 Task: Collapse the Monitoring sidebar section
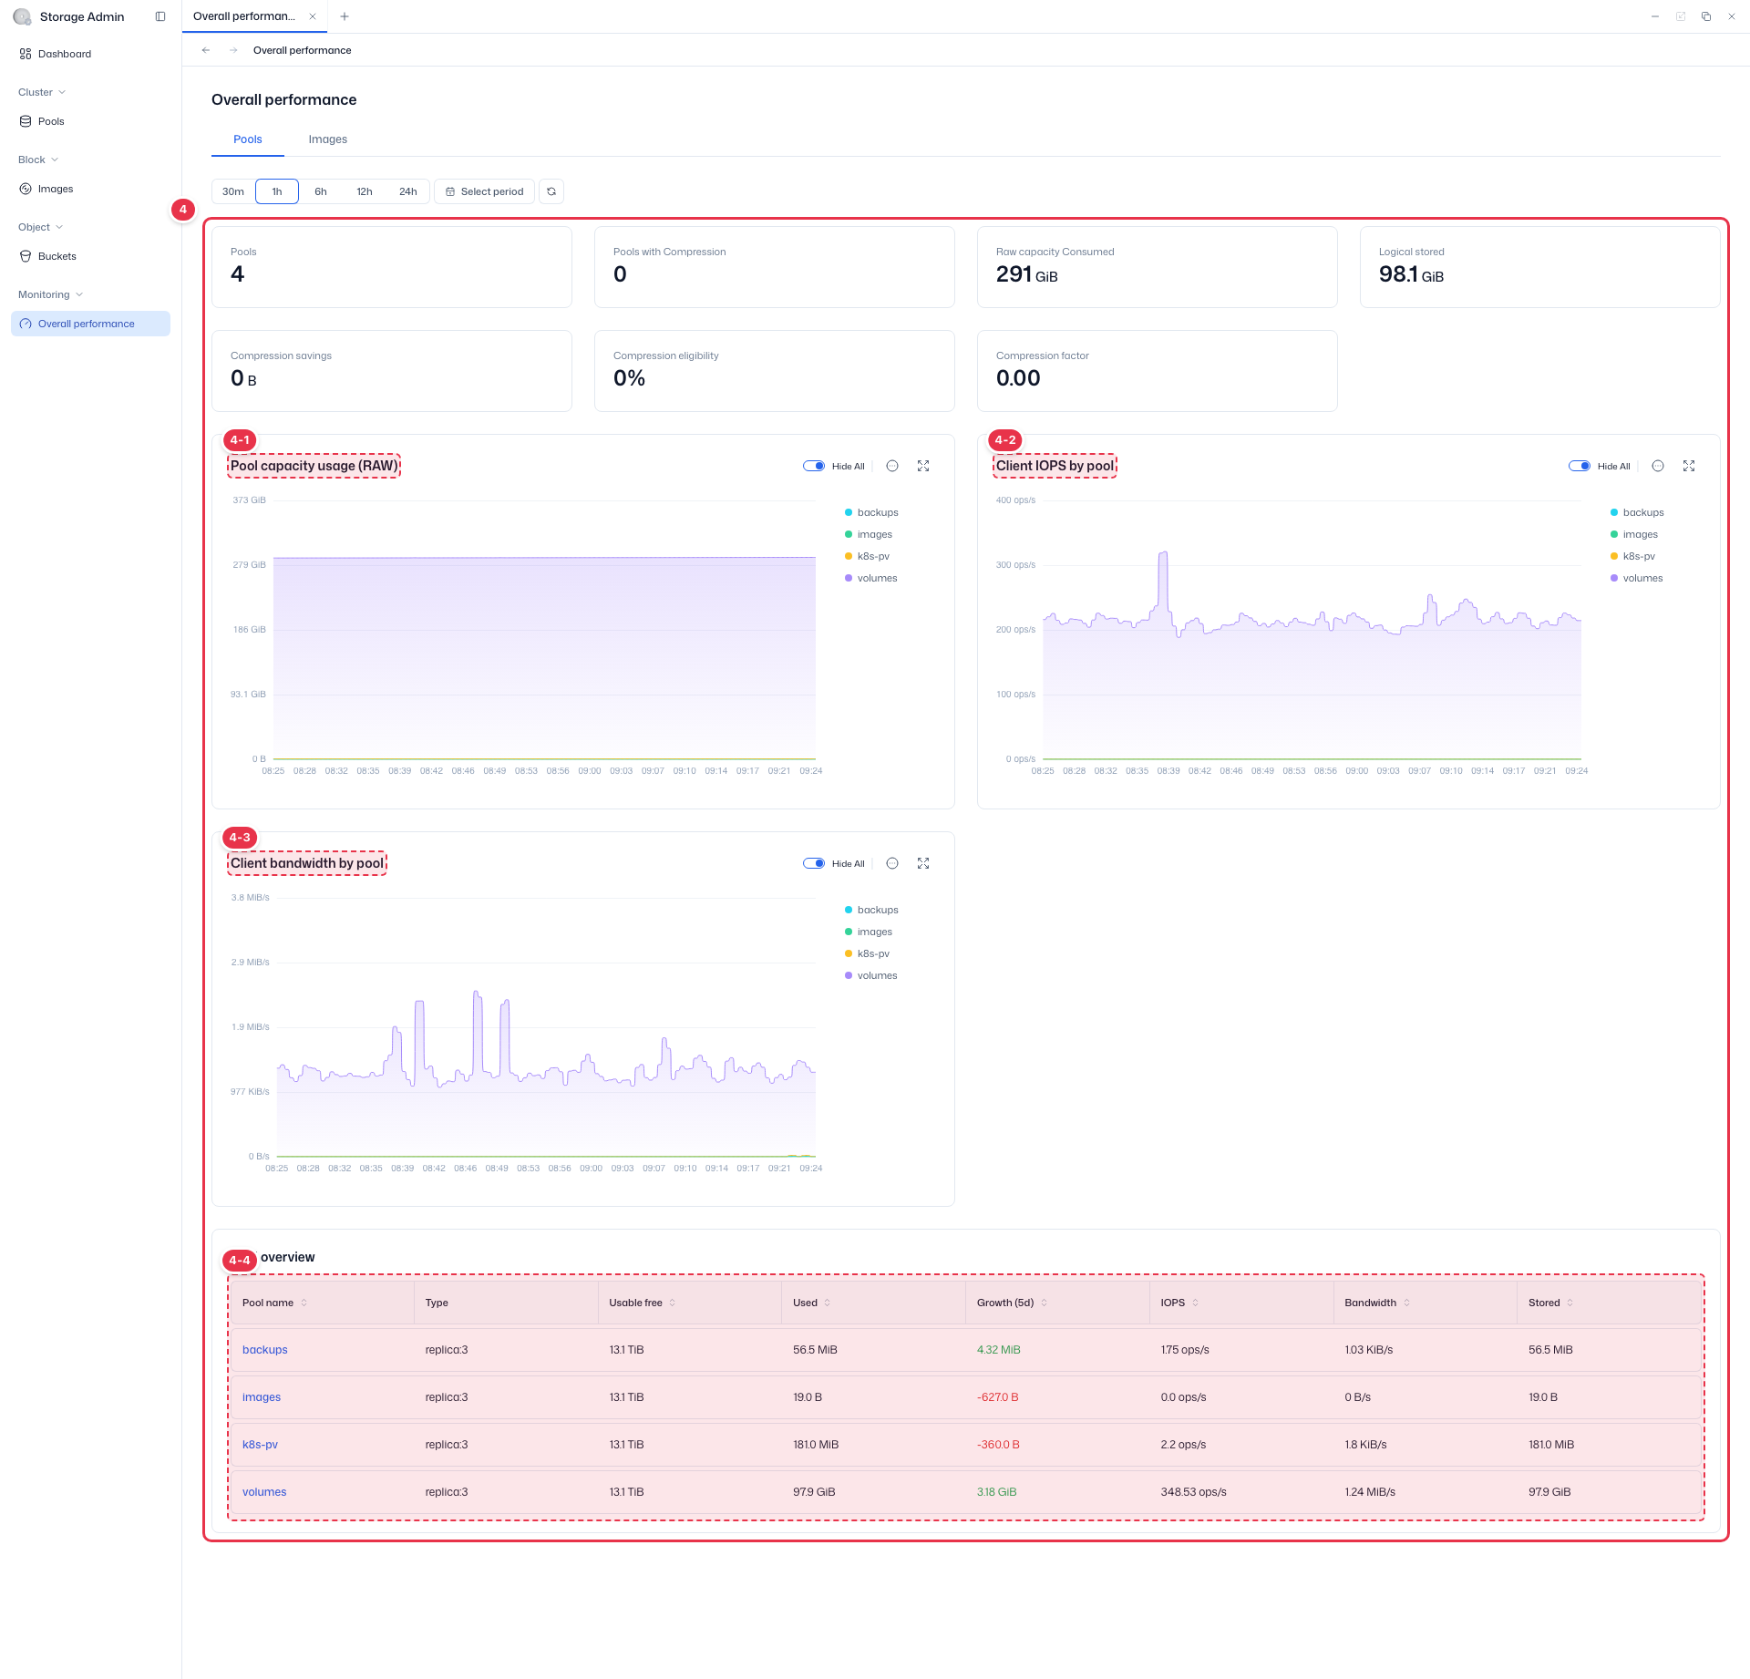50,294
